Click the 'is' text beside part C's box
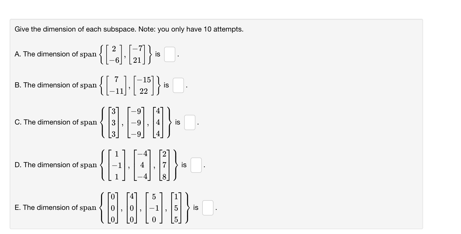This screenshot has width=461, height=234. [177, 122]
